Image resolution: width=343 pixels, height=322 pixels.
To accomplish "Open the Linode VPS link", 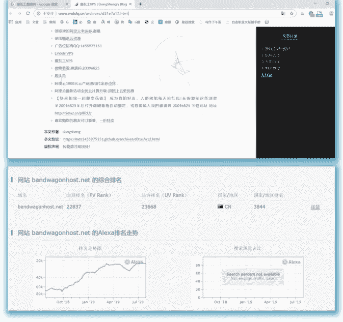I will pos(64,53).
